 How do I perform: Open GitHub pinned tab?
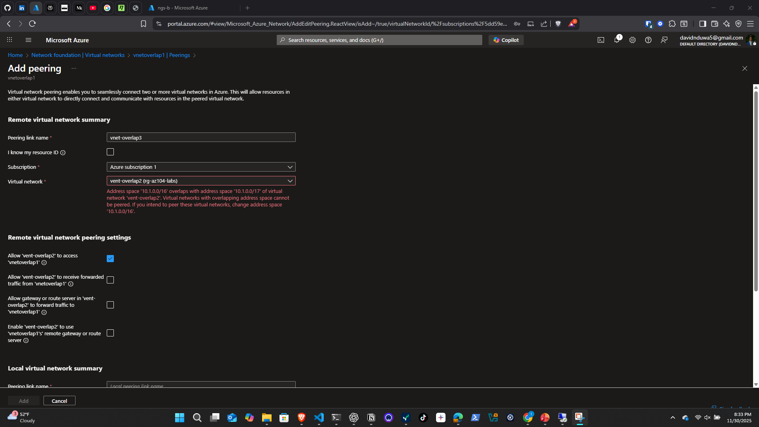[8, 8]
